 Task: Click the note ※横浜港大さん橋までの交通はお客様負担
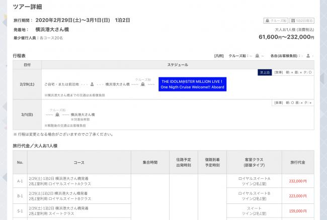point(74,95)
